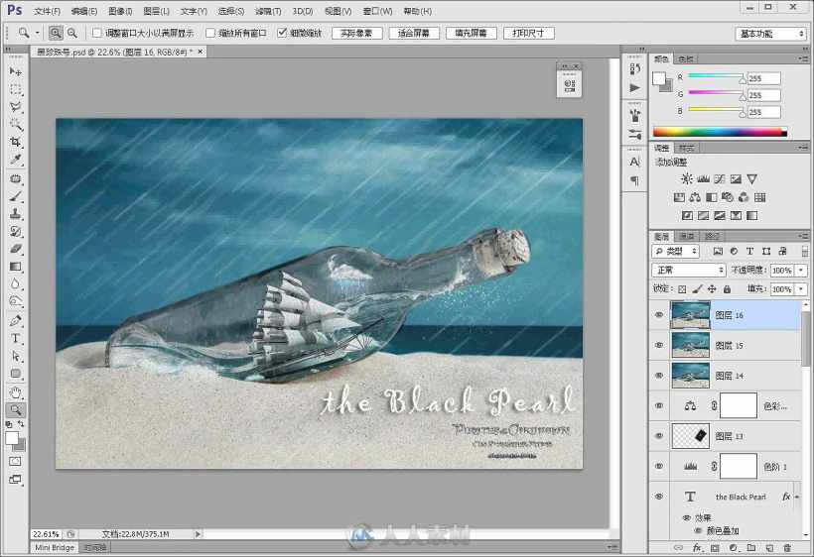Open the Paragraph panel icon

click(x=634, y=180)
